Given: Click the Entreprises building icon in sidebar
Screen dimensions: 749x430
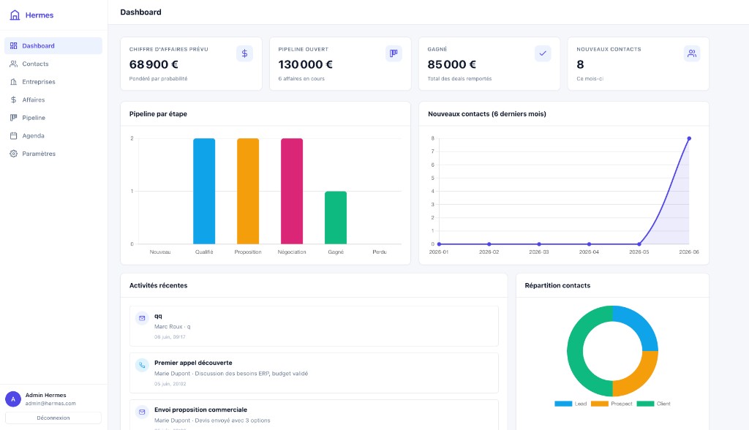Looking at the screenshot, I should tap(13, 82).
